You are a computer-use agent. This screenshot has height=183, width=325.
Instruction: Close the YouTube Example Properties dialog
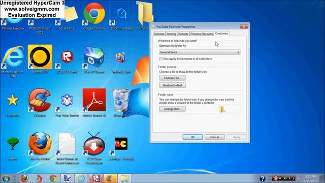(244, 26)
